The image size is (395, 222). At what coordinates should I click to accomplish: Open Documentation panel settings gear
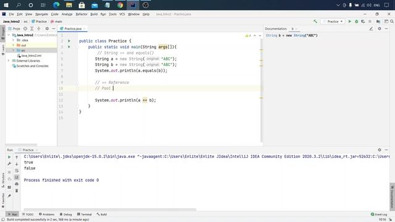pyautogui.click(x=380, y=29)
